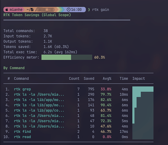Click the clock icon beside 16:00
The width and height of the screenshot is (168, 145).
point(69,10)
